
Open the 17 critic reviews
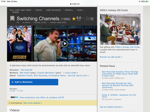coord(20,91)
